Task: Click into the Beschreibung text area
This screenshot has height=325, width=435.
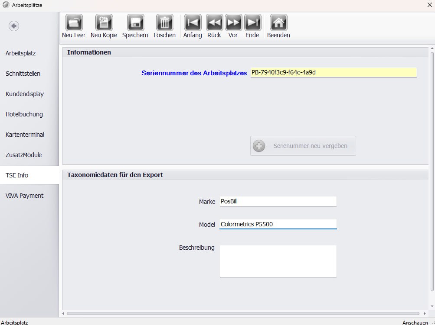Action: [278, 261]
